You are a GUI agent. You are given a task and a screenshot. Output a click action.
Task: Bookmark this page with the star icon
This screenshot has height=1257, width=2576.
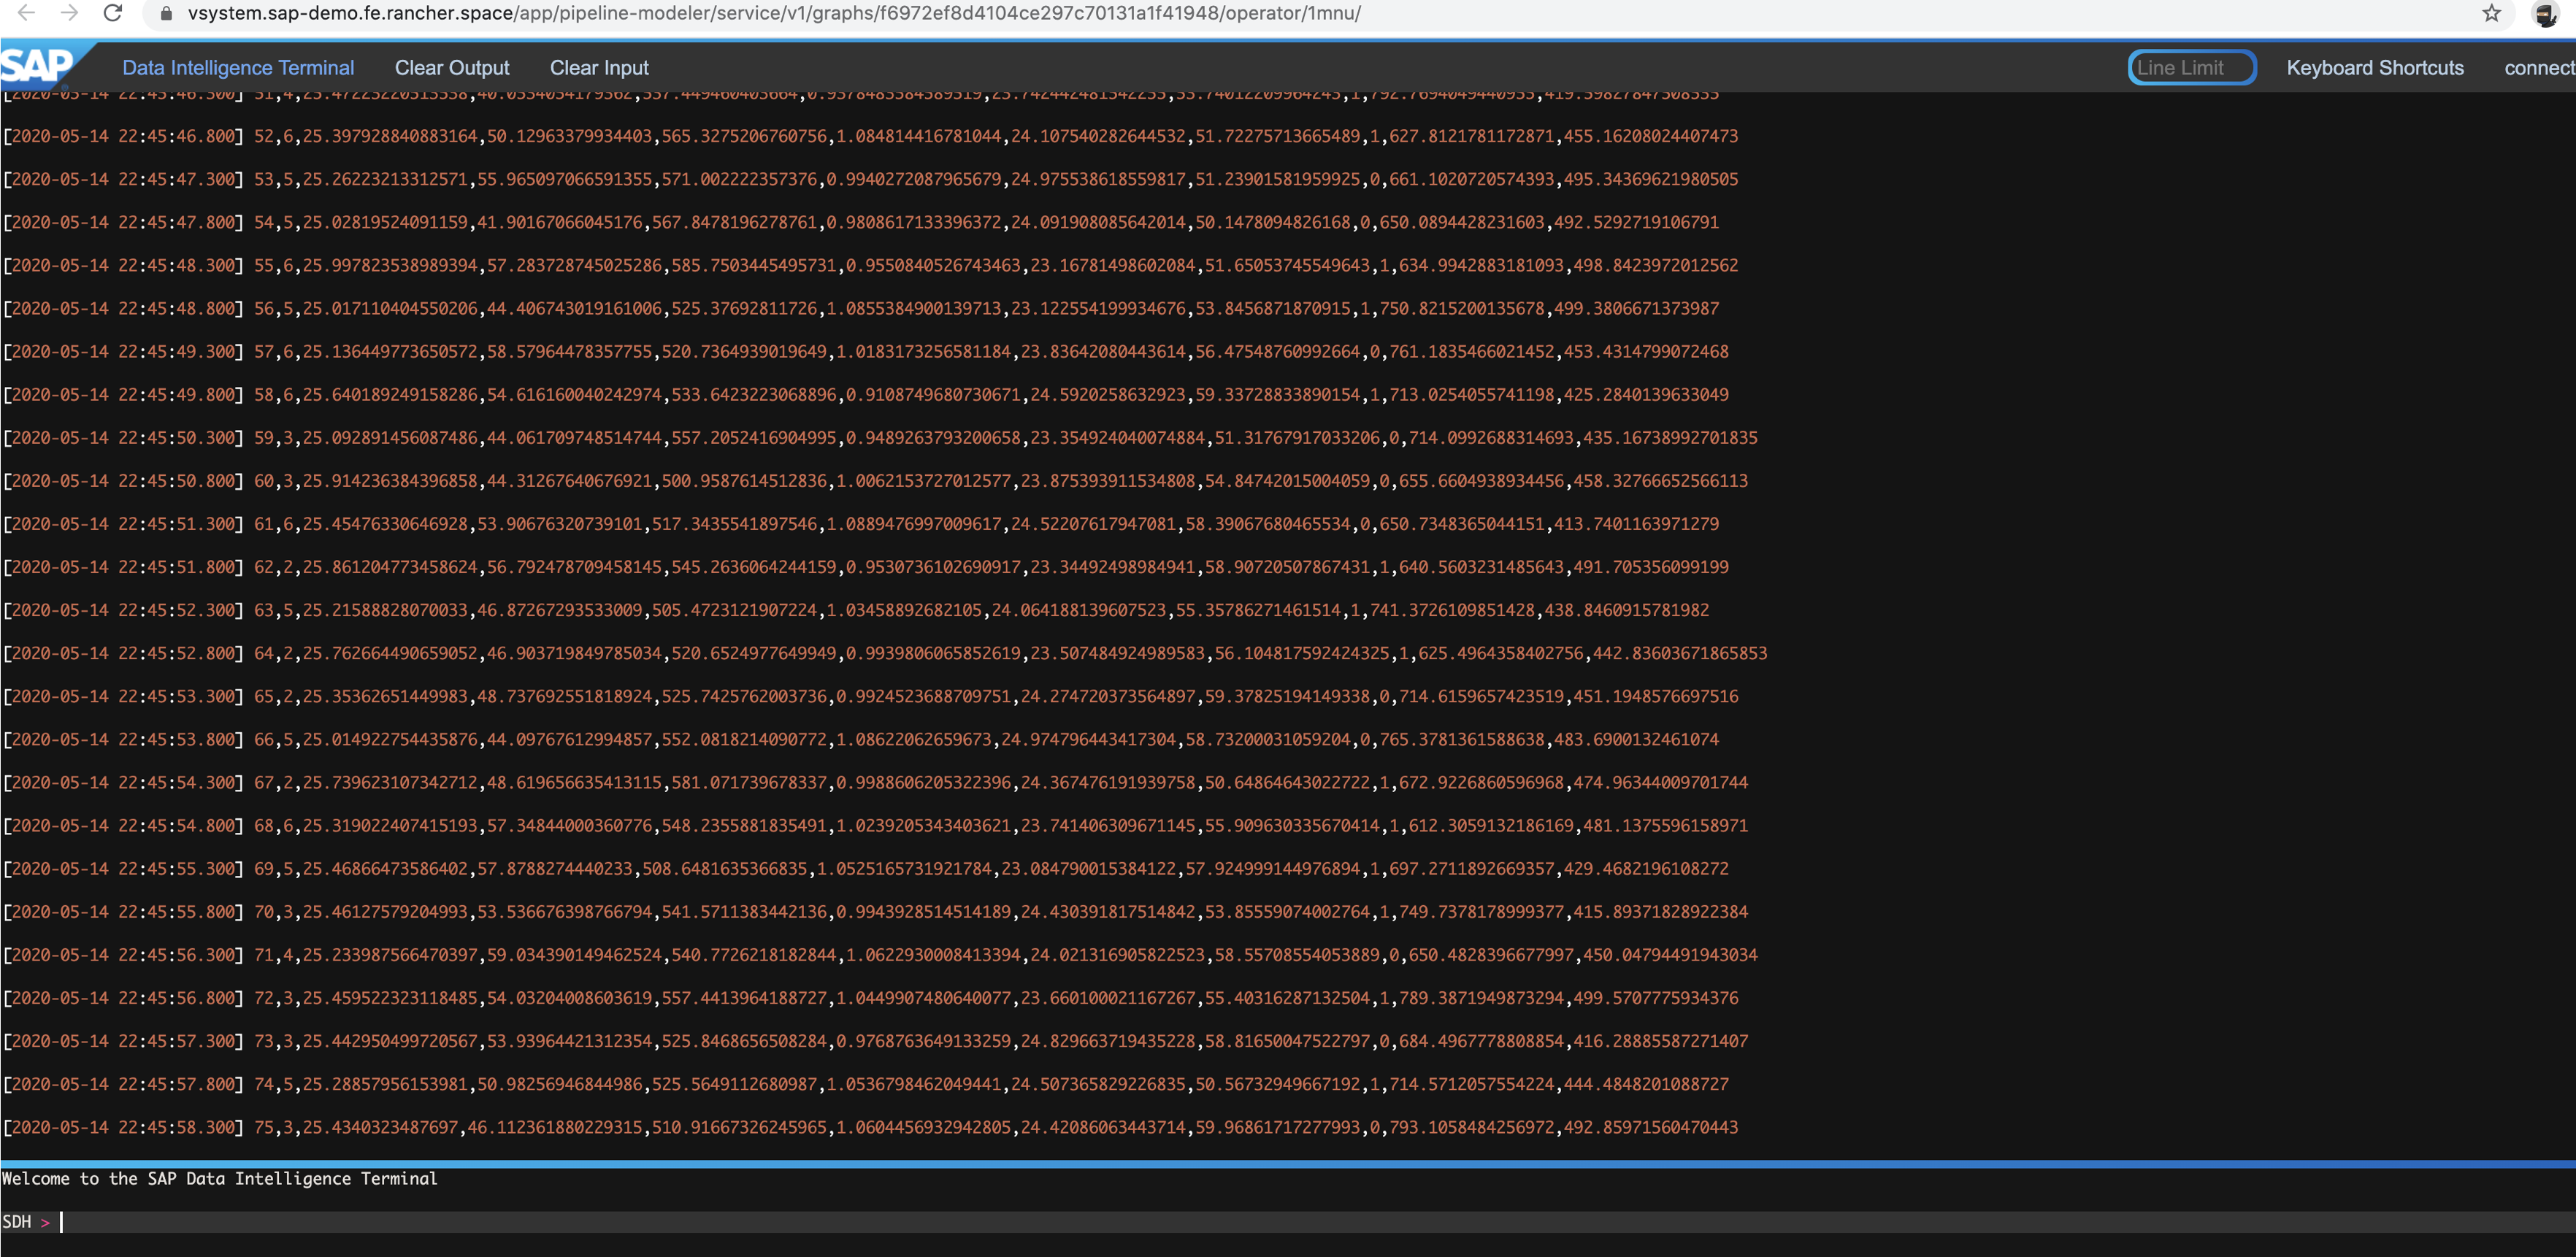point(2491,14)
